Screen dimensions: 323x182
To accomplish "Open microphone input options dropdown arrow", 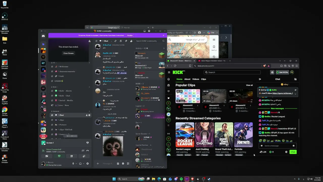I will click(76, 164).
